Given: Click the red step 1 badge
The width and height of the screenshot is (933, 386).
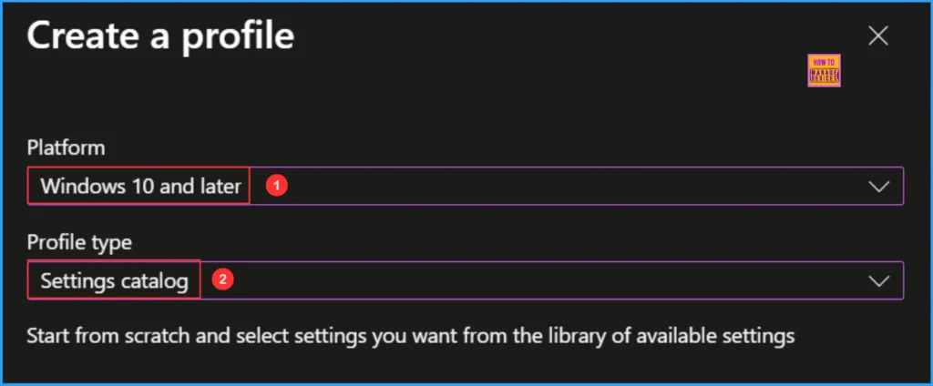Looking at the screenshot, I should point(279,186).
